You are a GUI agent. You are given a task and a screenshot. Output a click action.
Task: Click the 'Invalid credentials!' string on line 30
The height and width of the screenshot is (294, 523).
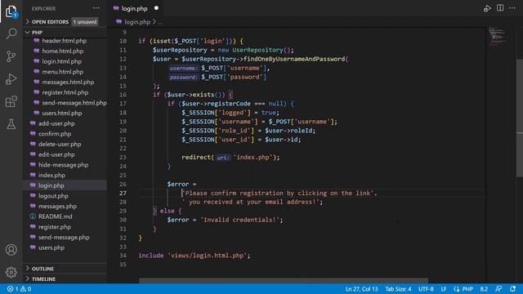(239, 220)
